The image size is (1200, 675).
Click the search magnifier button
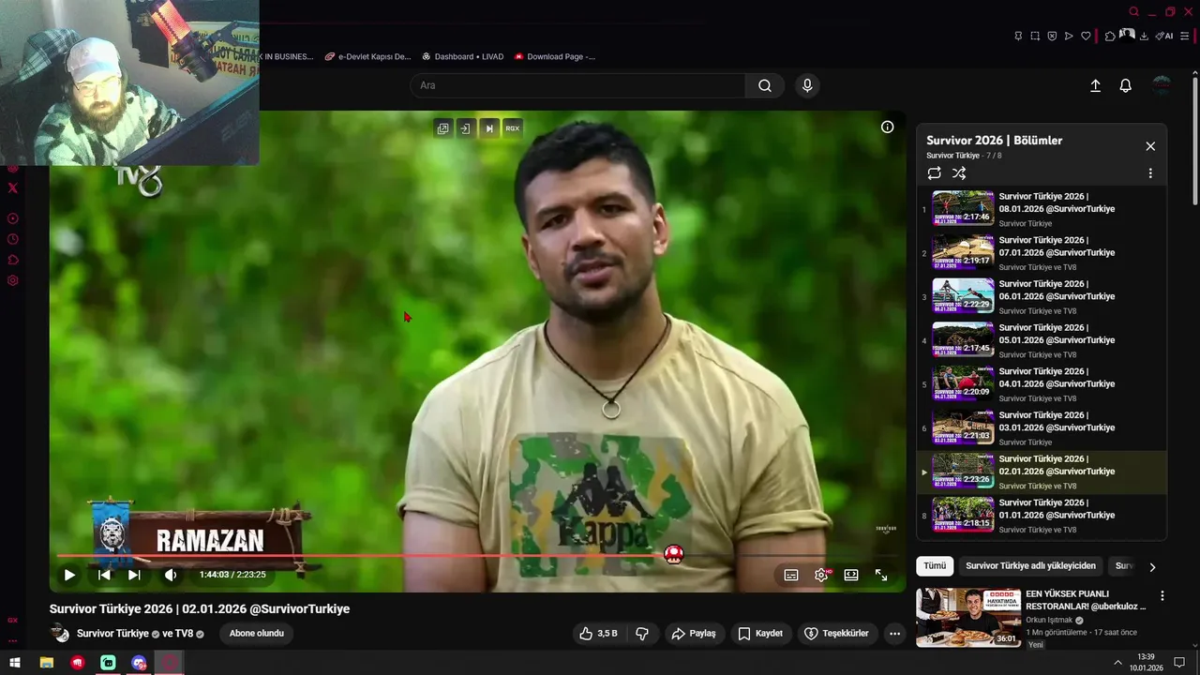765,85
